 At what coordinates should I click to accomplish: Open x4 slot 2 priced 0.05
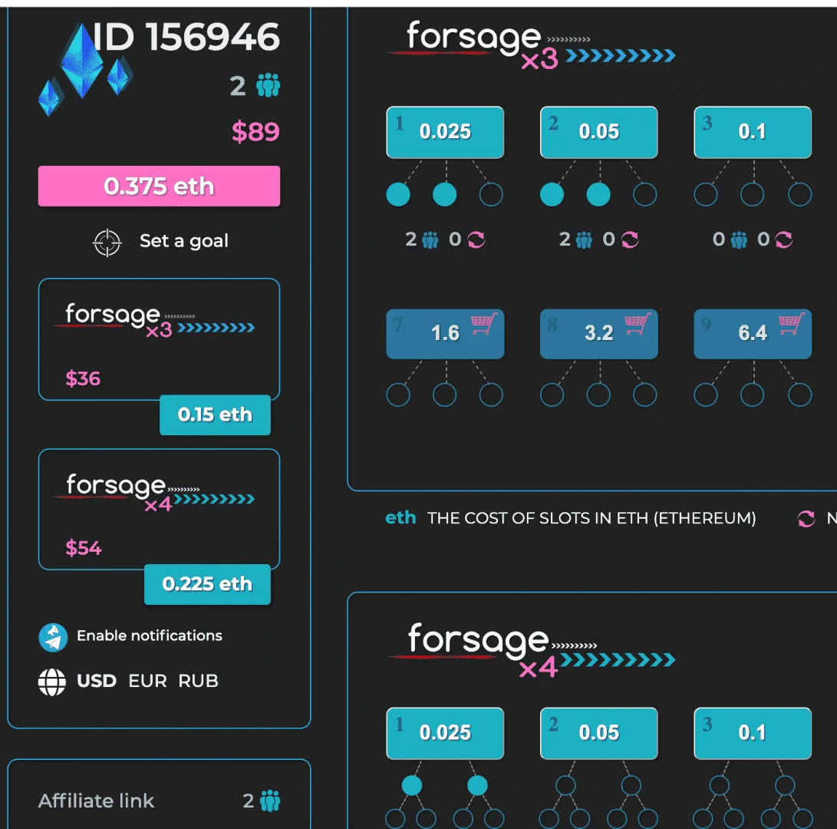pyautogui.click(x=599, y=733)
